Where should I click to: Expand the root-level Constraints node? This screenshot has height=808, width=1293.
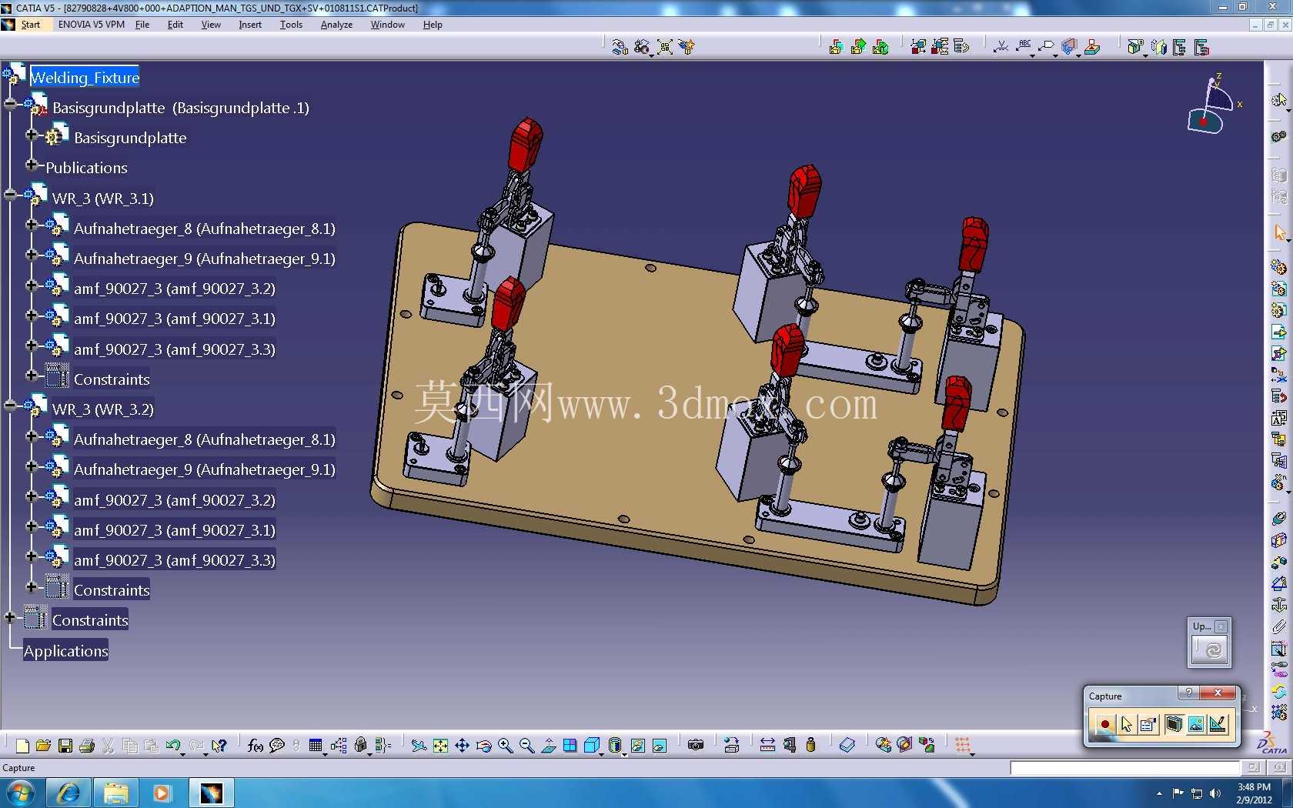click(10, 616)
